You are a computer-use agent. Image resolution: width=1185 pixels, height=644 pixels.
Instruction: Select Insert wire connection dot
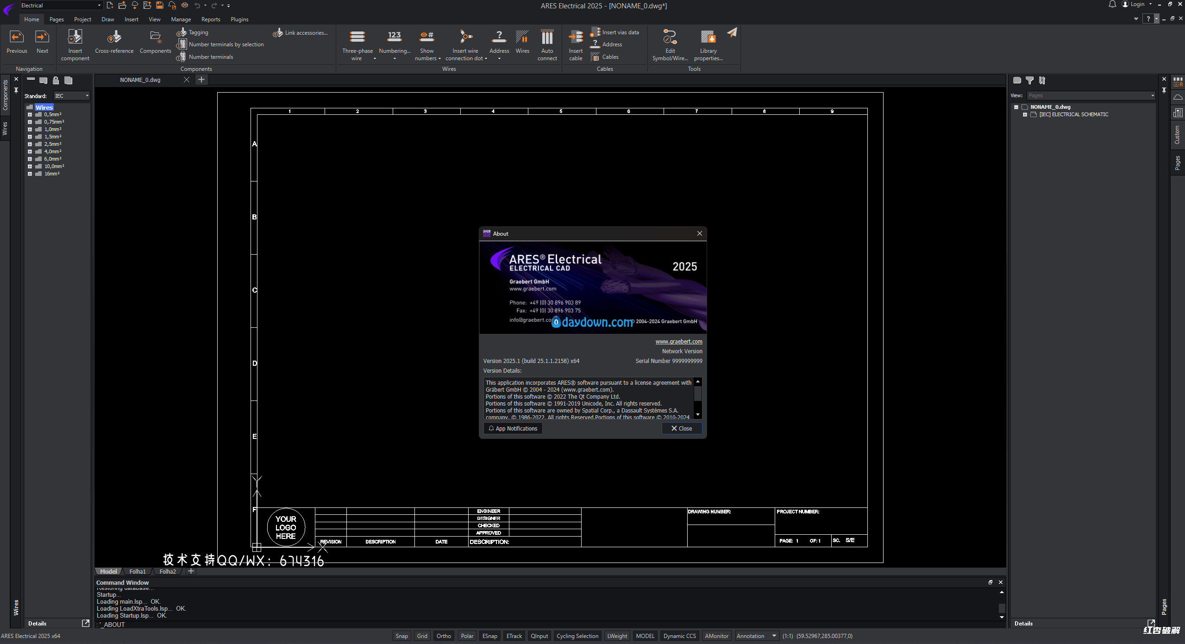[466, 45]
